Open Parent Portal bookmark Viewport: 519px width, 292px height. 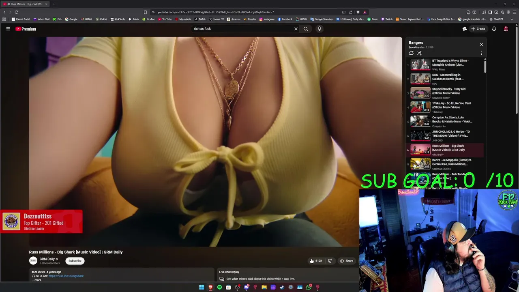(x=21, y=19)
